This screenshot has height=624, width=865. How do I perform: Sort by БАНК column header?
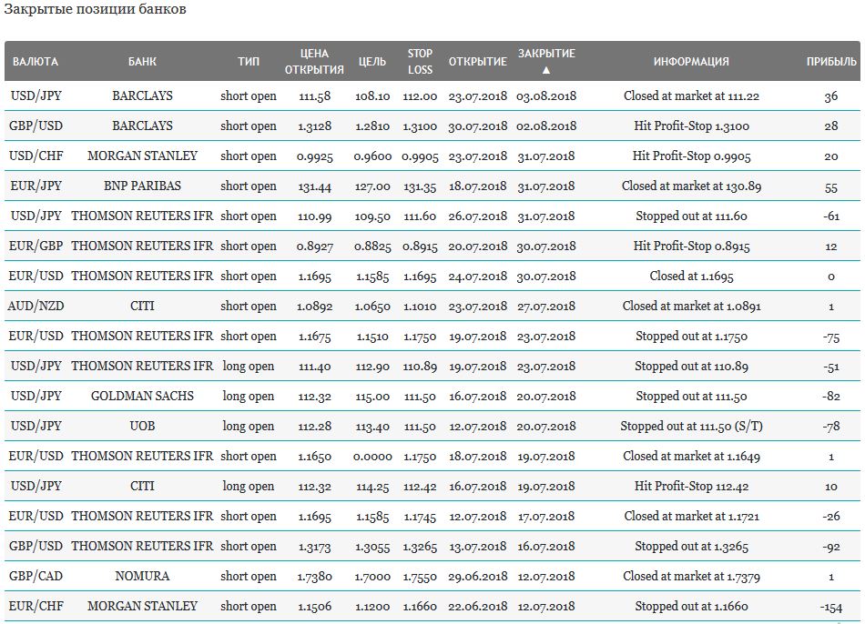coord(142,62)
